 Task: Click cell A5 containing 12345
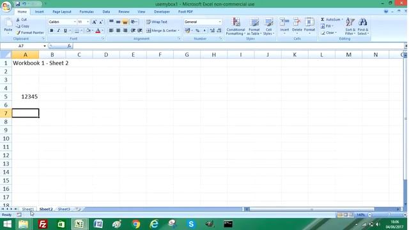pos(26,96)
